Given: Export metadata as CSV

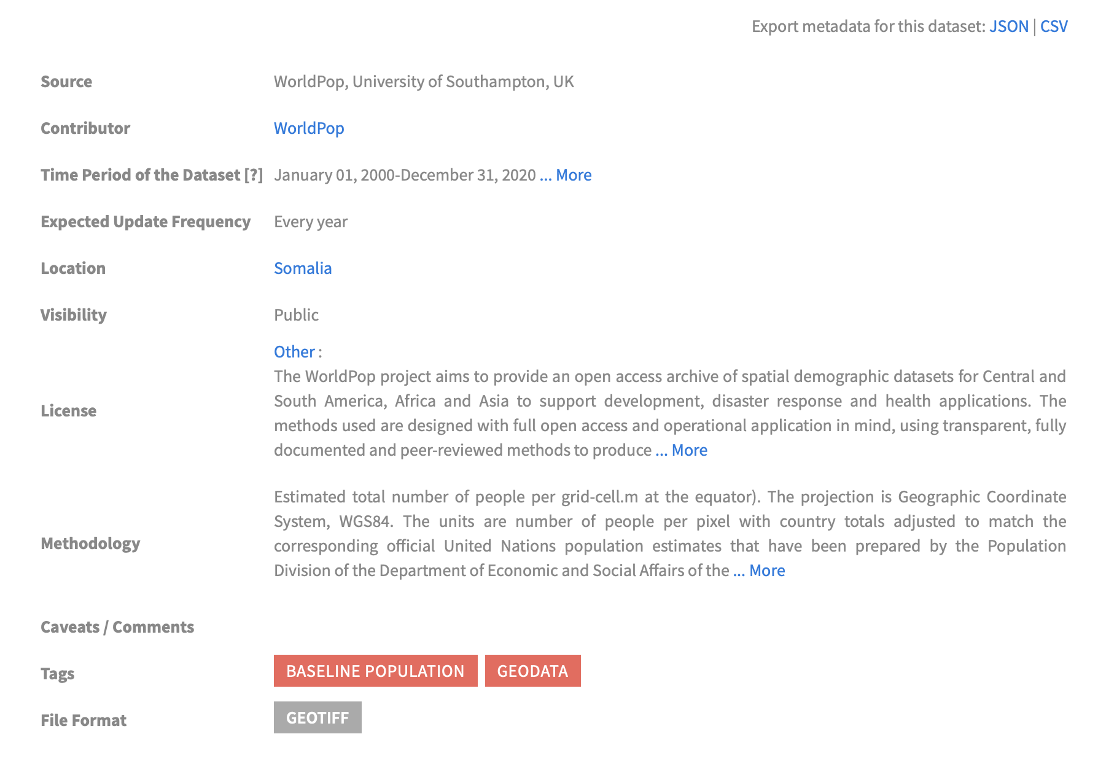Looking at the screenshot, I should 1054,26.
